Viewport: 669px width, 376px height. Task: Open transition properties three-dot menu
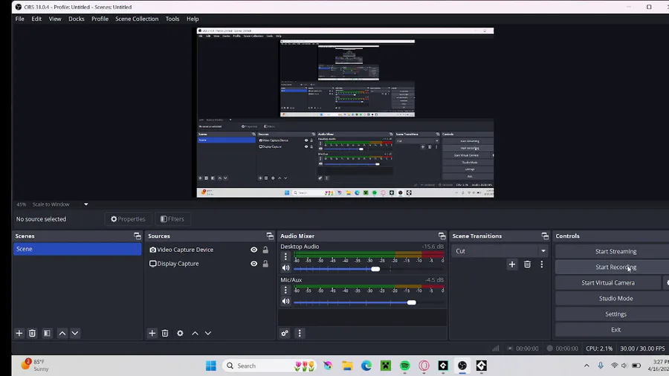coord(542,265)
